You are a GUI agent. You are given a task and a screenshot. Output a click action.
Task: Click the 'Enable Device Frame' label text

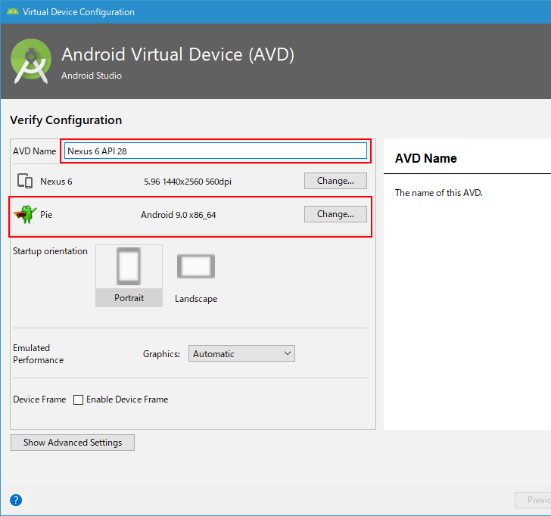[127, 399]
